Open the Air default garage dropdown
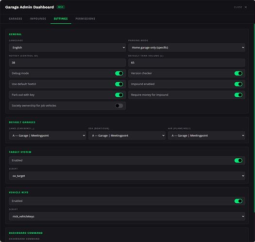 coord(206,136)
